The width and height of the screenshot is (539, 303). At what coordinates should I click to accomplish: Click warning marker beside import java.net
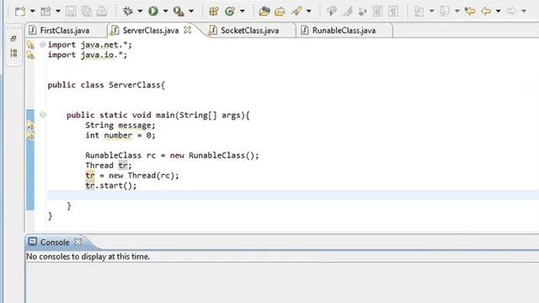coord(30,45)
